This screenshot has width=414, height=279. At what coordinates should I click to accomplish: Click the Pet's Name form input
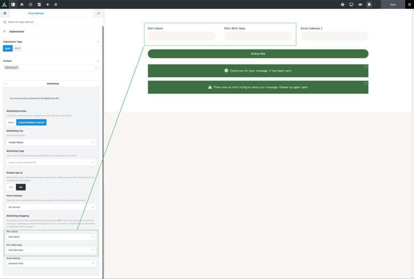point(182,36)
